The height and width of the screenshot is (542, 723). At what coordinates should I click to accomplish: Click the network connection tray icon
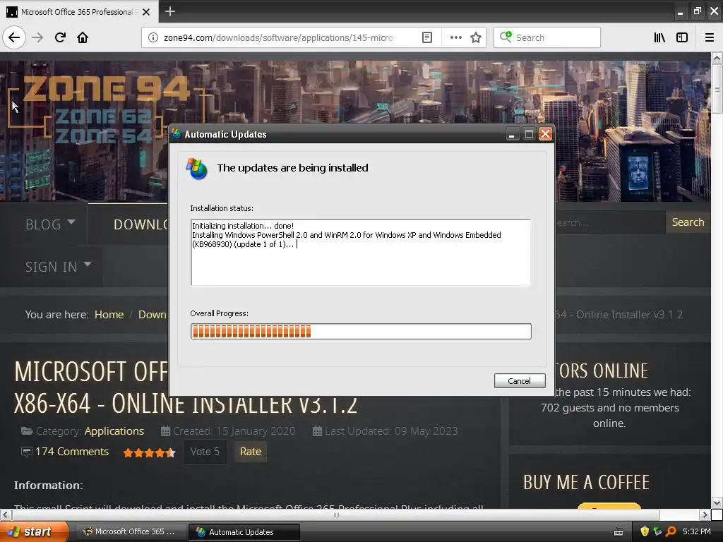tap(657, 531)
